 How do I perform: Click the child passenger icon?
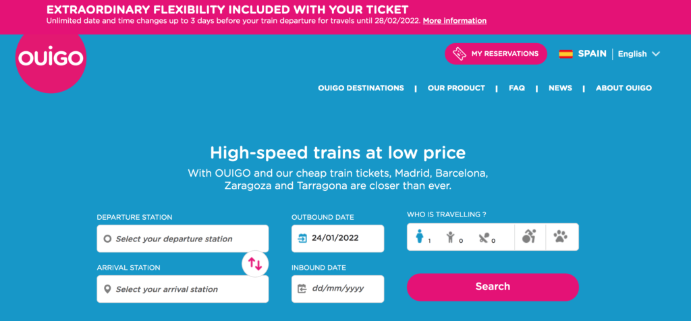451,237
